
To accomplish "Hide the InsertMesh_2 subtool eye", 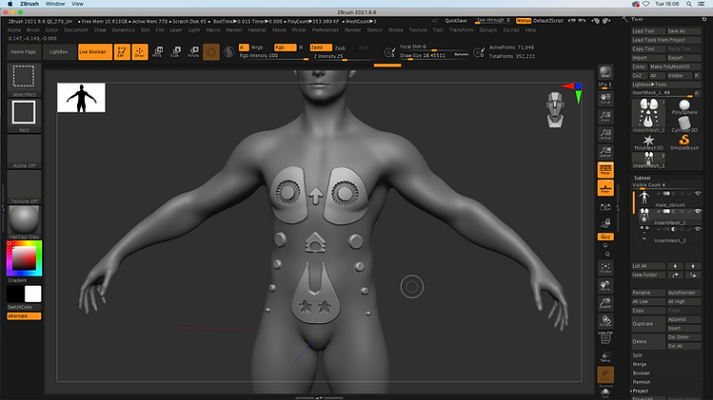I will pos(698,229).
